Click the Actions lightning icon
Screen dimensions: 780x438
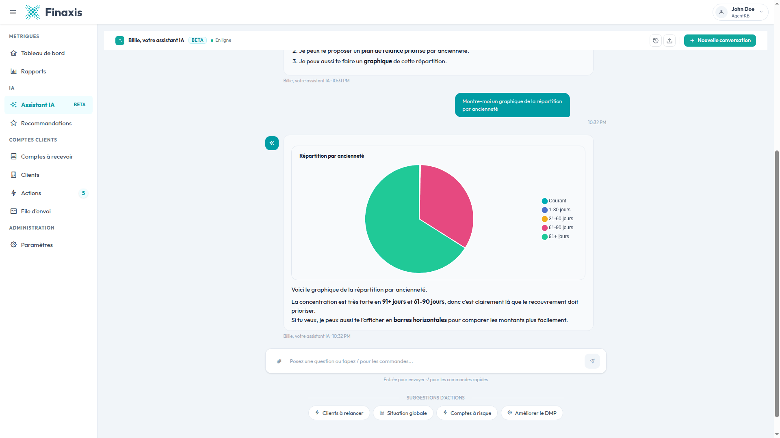tap(14, 193)
